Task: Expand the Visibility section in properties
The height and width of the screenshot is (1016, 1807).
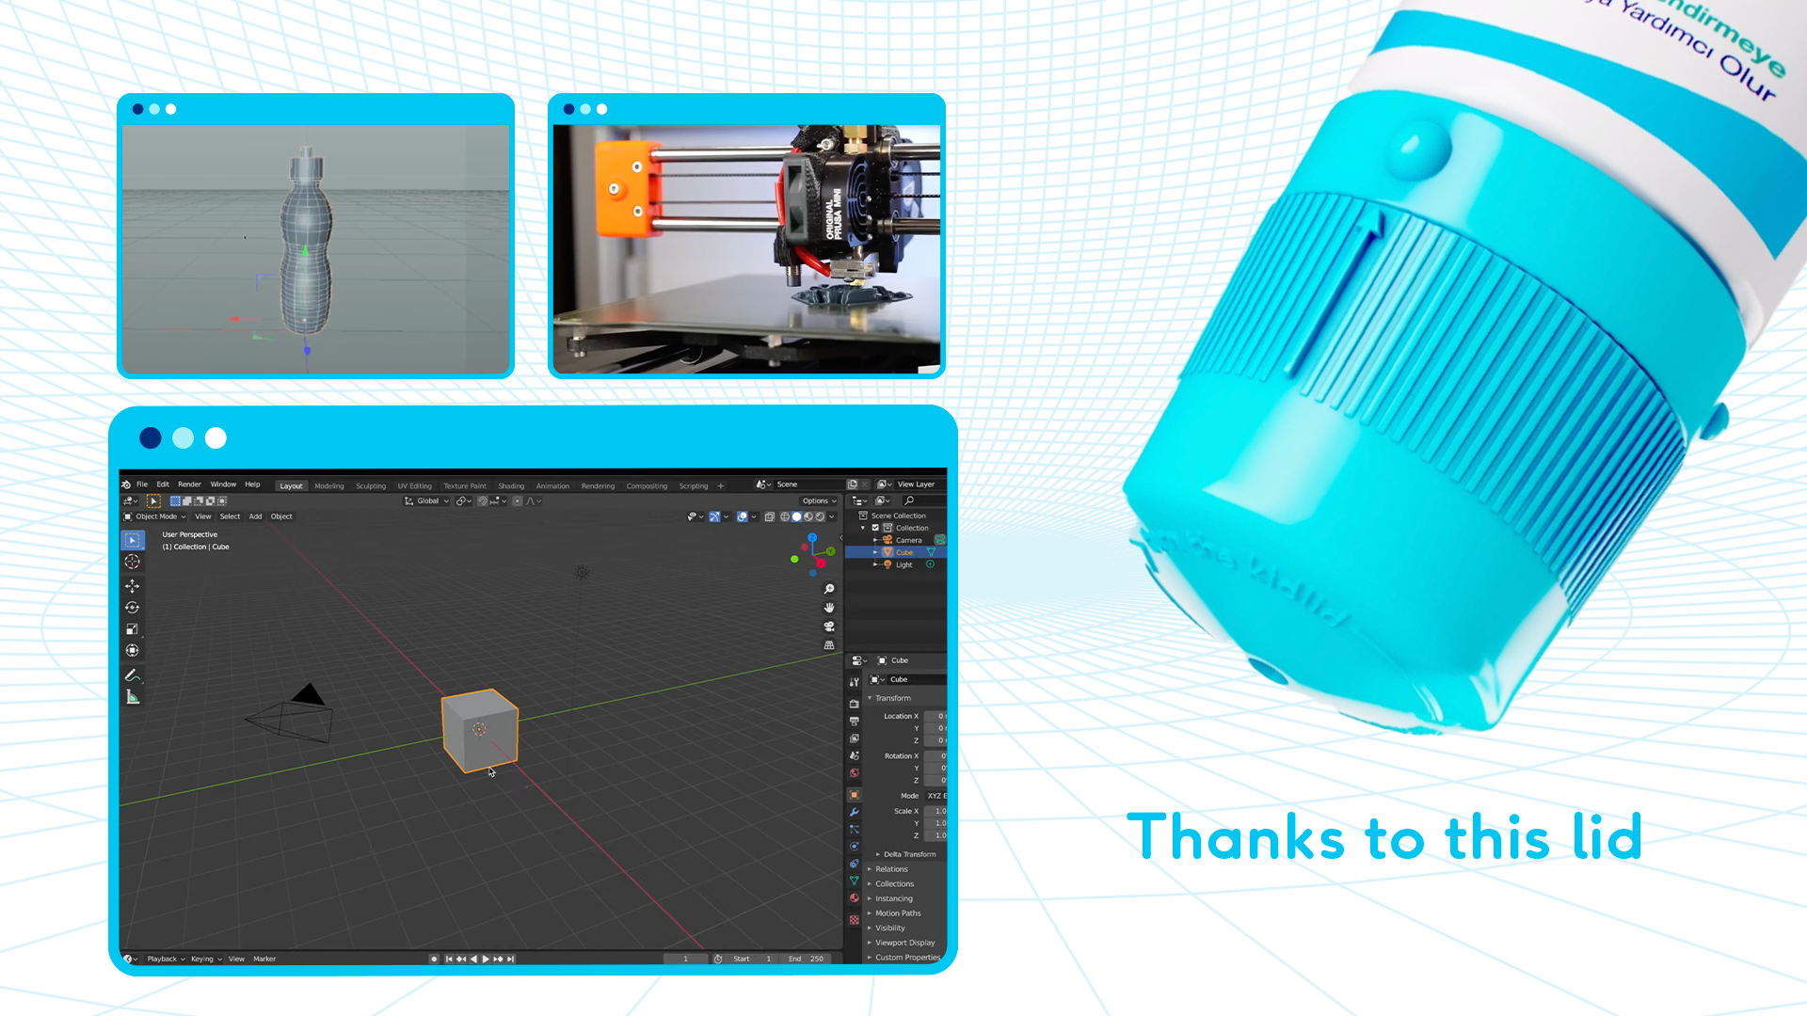Action: 889,929
